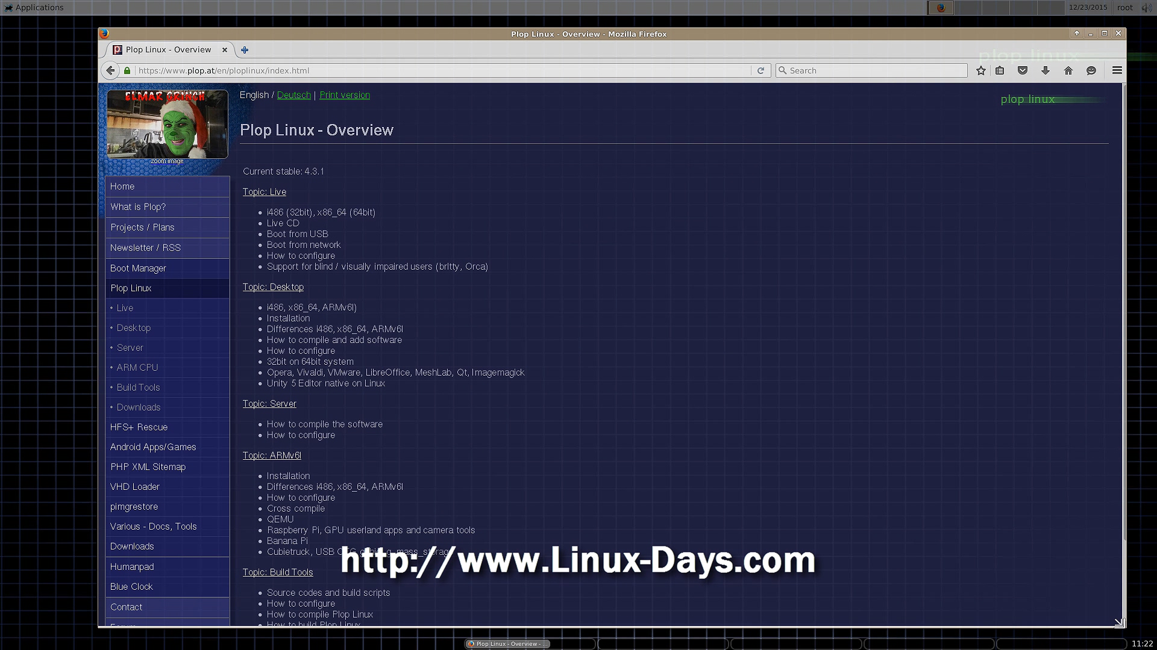Screen dimensions: 1157x650
Task: Click the Firefox icon in top panel
Action: coord(941,8)
